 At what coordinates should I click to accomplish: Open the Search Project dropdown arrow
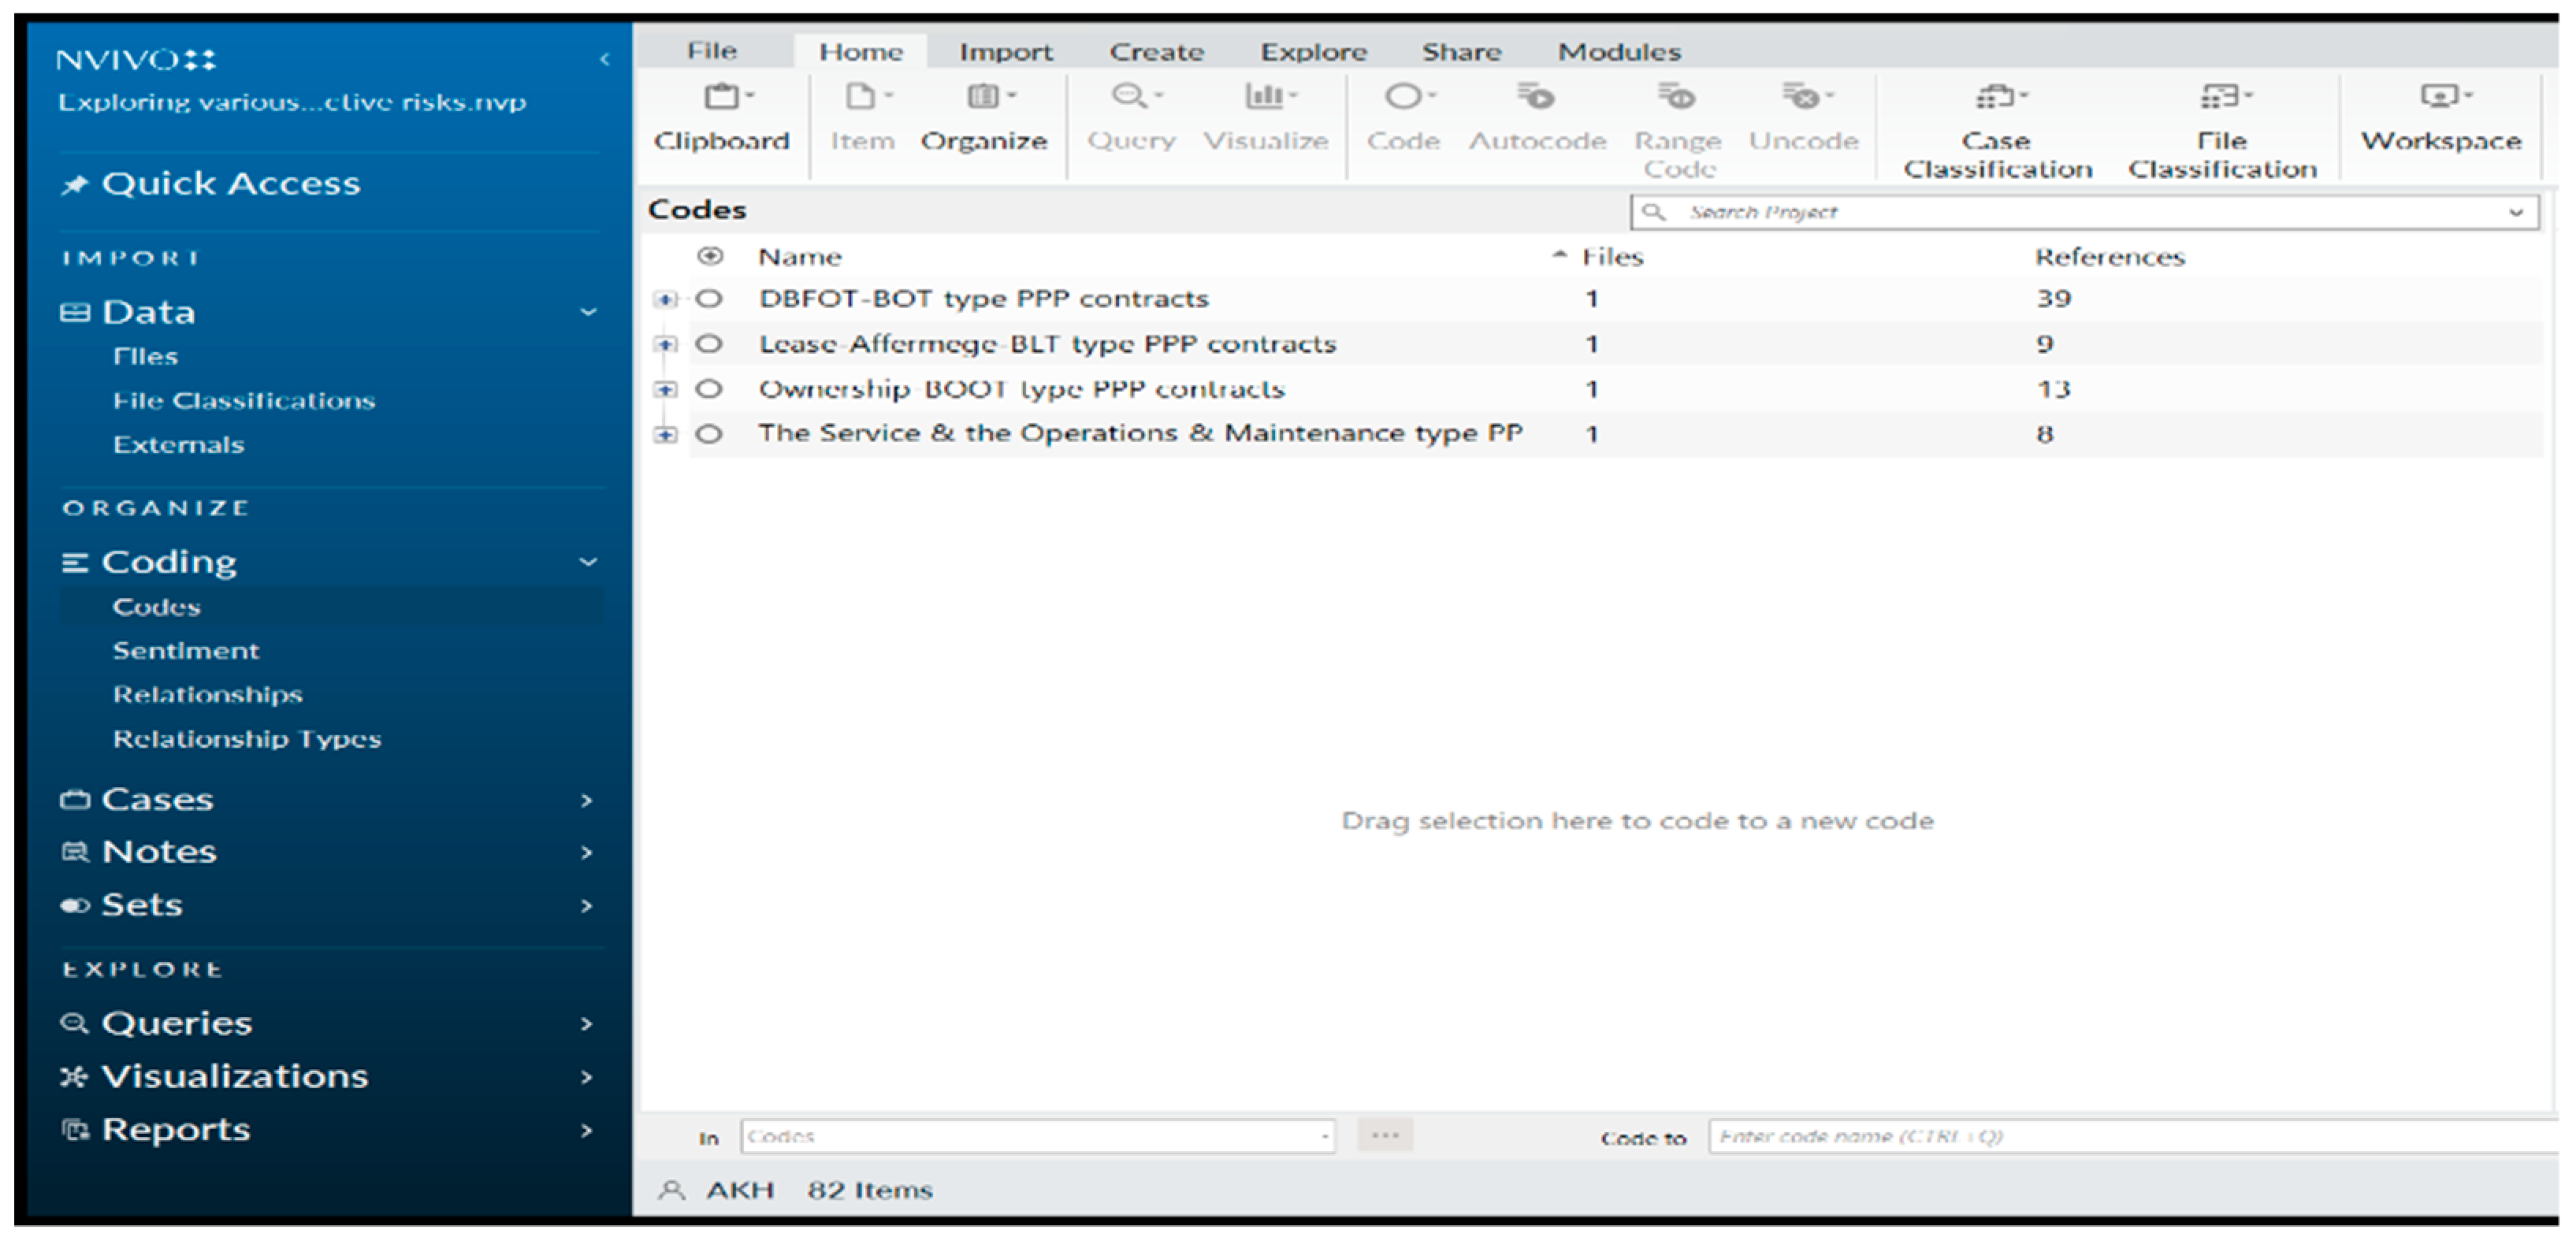pyautogui.click(x=2516, y=212)
